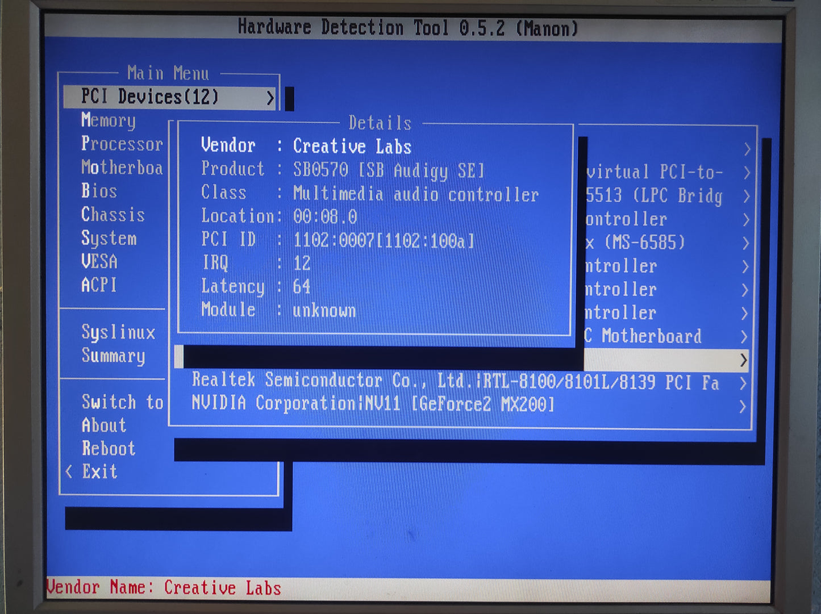The width and height of the screenshot is (821, 614).
Task: Expand the arrow on the Realtek row
Action: coord(743,383)
